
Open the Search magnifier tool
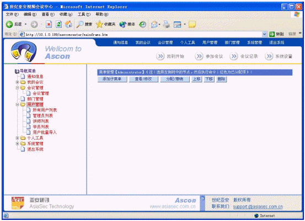(x=79, y=24)
